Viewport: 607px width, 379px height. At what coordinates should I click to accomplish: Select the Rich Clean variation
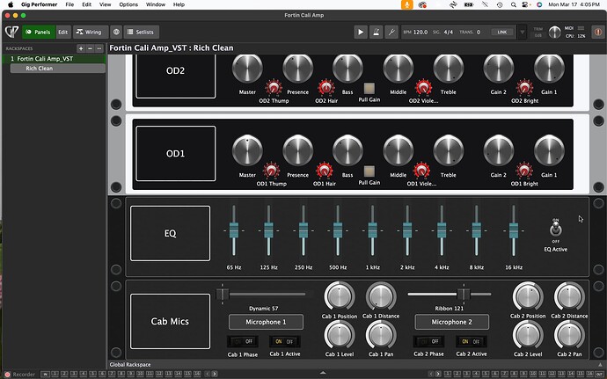pyautogui.click(x=58, y=68)
